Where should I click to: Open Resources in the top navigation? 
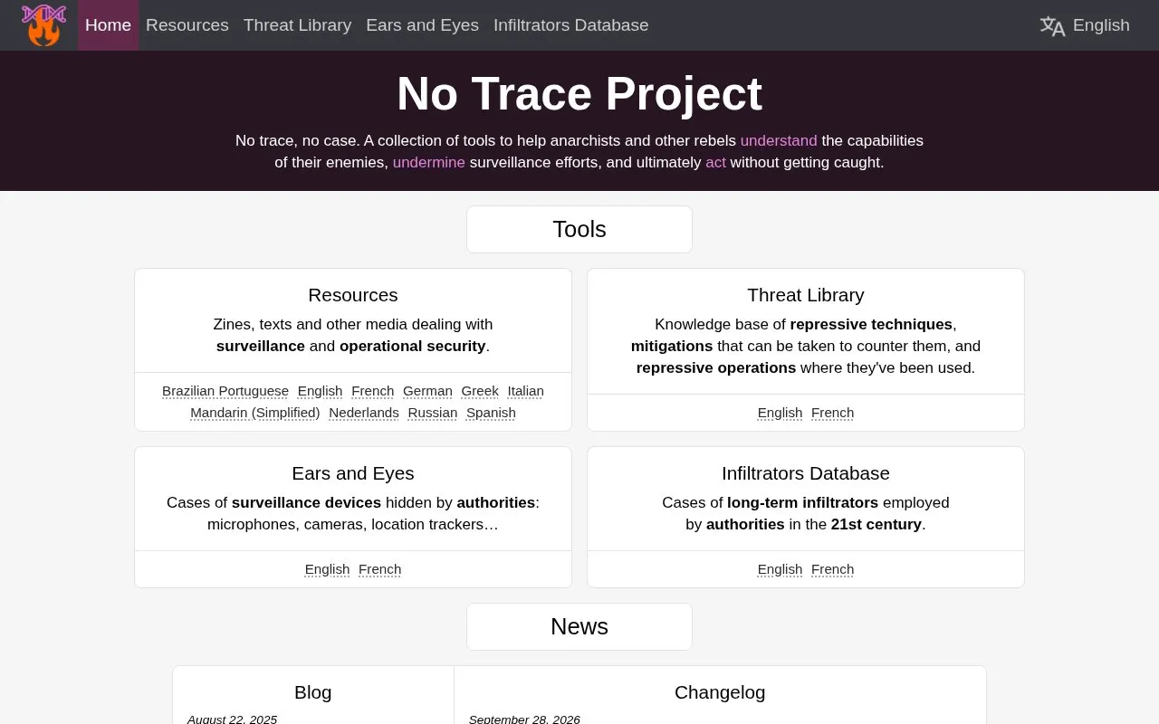click(x=187, y=25)
